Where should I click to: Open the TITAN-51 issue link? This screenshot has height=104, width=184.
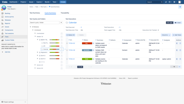[72, 59]
